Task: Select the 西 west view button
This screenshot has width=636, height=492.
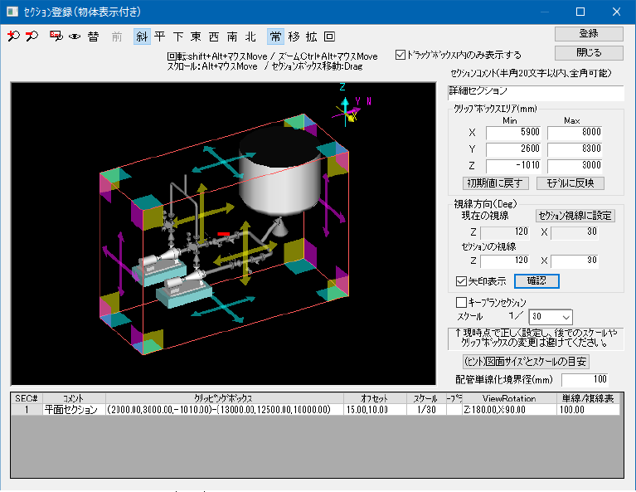Action: pyautogui.click(x=214, y=37)
